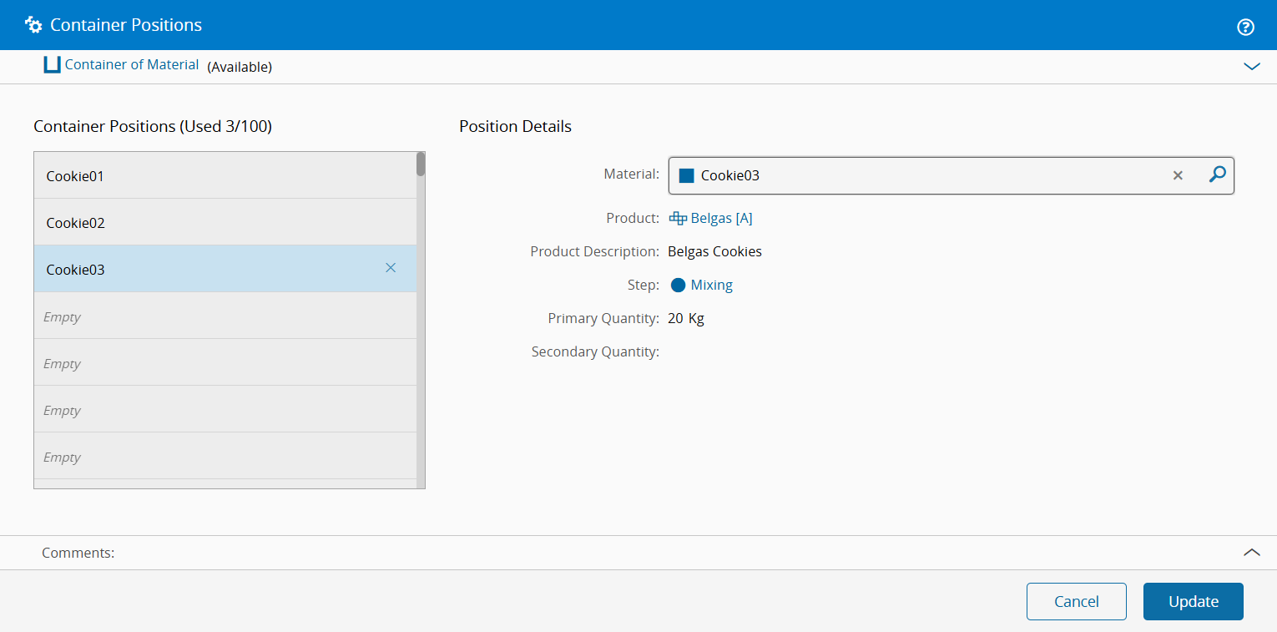
Task: Open the Material search magnifier
Action: pos(1218,174)
